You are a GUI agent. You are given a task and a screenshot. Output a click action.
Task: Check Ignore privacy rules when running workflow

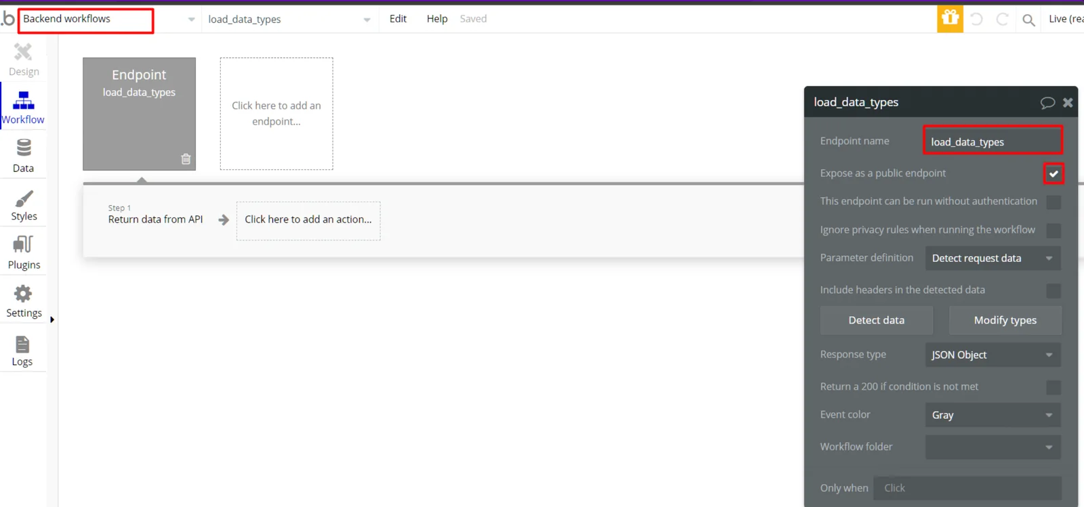1054,230
